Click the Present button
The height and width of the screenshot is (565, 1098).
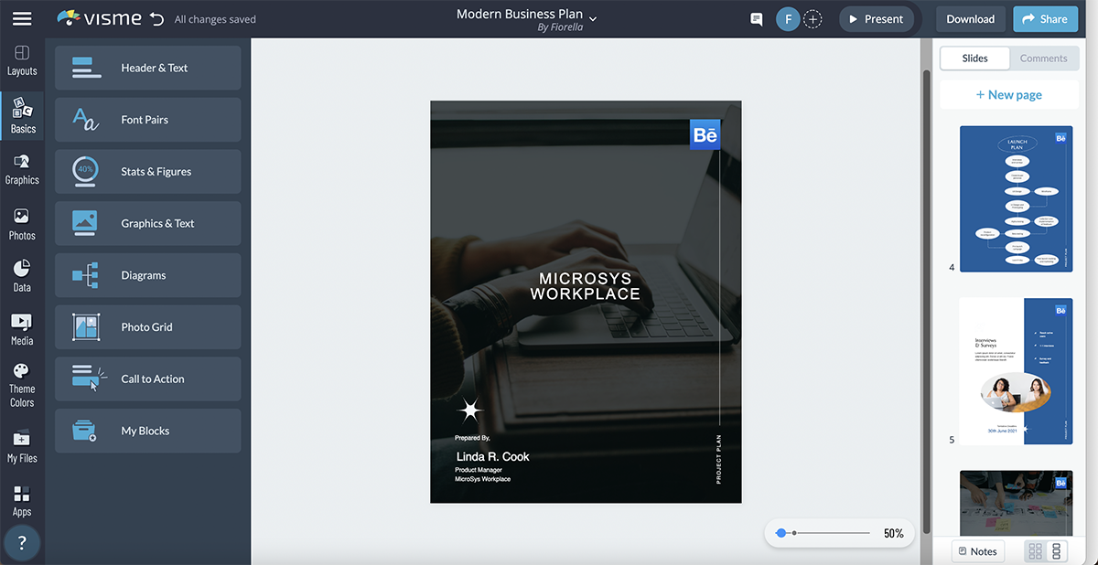click(x=876, y=18)
